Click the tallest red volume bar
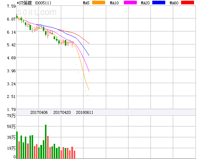 point(48,147)
